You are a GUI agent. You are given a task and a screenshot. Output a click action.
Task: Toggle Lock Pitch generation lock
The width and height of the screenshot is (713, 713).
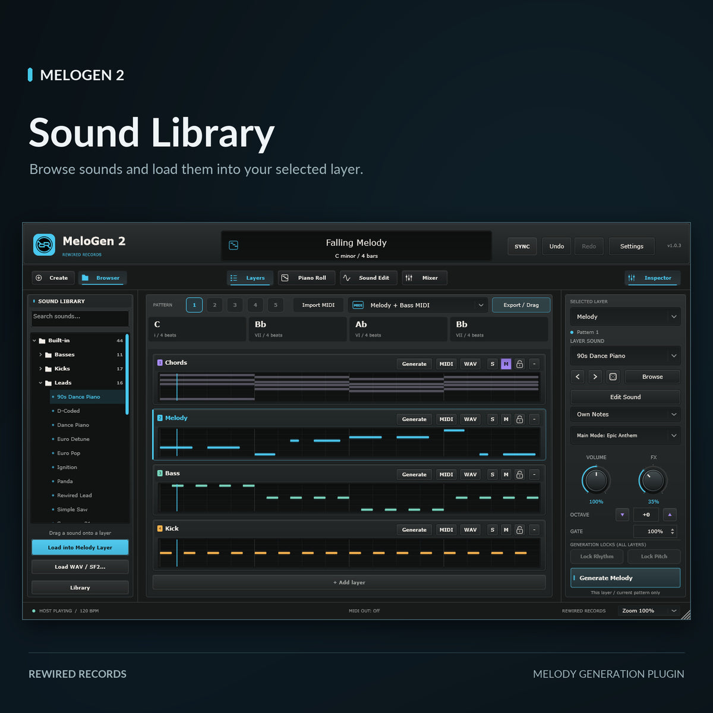654,557
